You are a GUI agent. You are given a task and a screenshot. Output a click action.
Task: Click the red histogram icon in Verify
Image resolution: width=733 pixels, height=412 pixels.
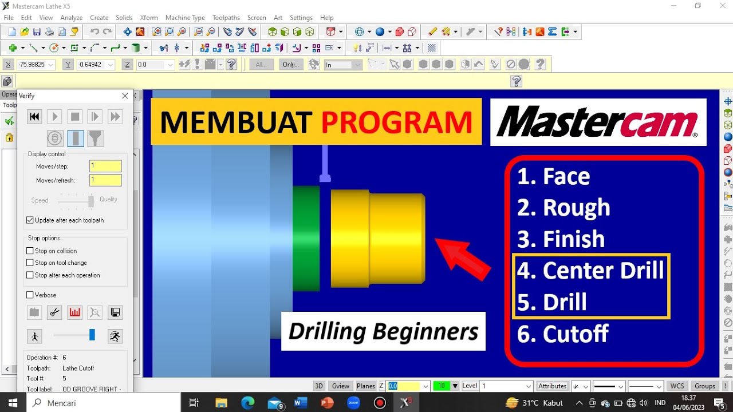(74, 312)
